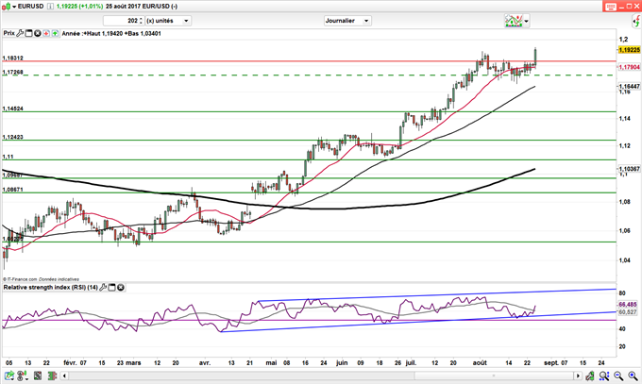Open the EURUSD instrument info icon
This screenshot has height=384, width=642.
[50, 7]
